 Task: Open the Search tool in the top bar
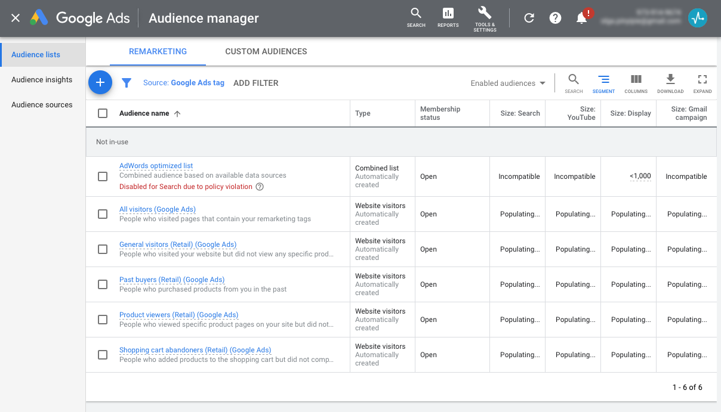click(416, 17)
